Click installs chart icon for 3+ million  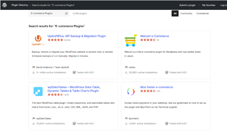point(33,72)
